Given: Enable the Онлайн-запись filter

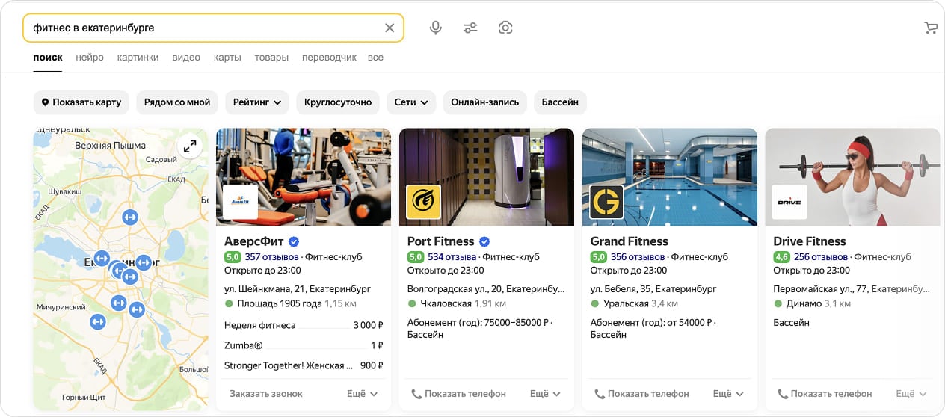Looking at the screenshot, I should pyautogui.click(x=485, y=102).
